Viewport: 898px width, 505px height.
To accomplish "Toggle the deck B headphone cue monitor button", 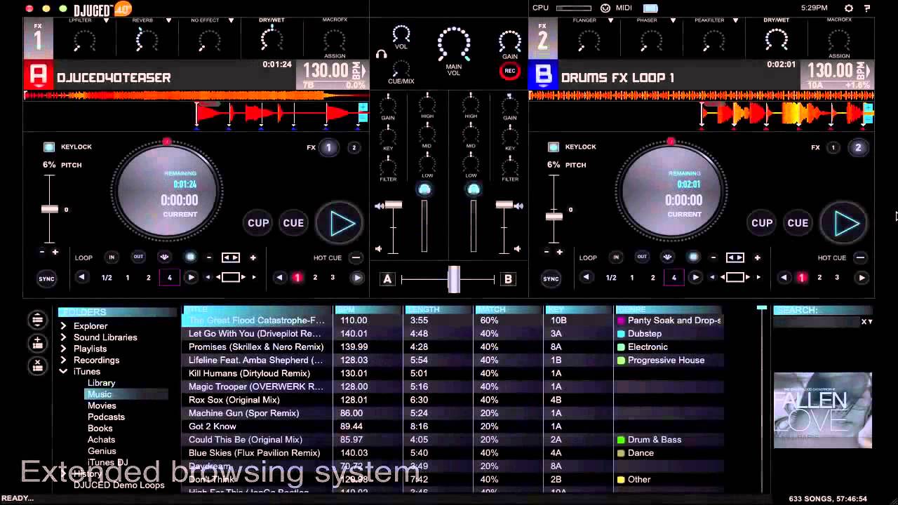I will (474, 189).
